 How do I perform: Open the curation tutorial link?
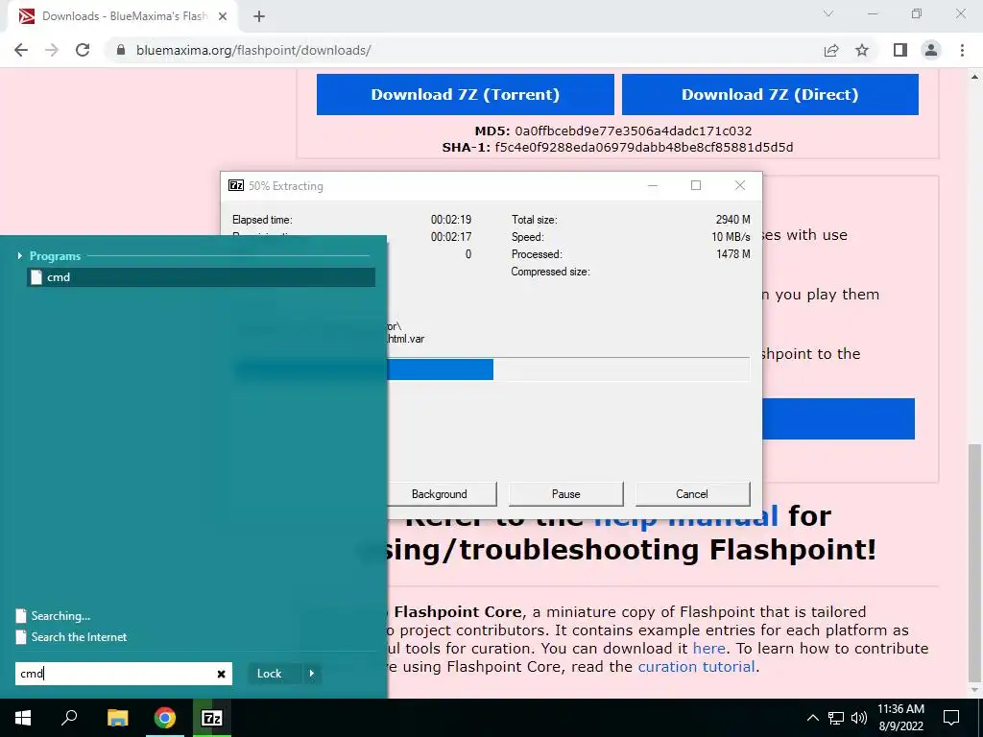point(696,666)
